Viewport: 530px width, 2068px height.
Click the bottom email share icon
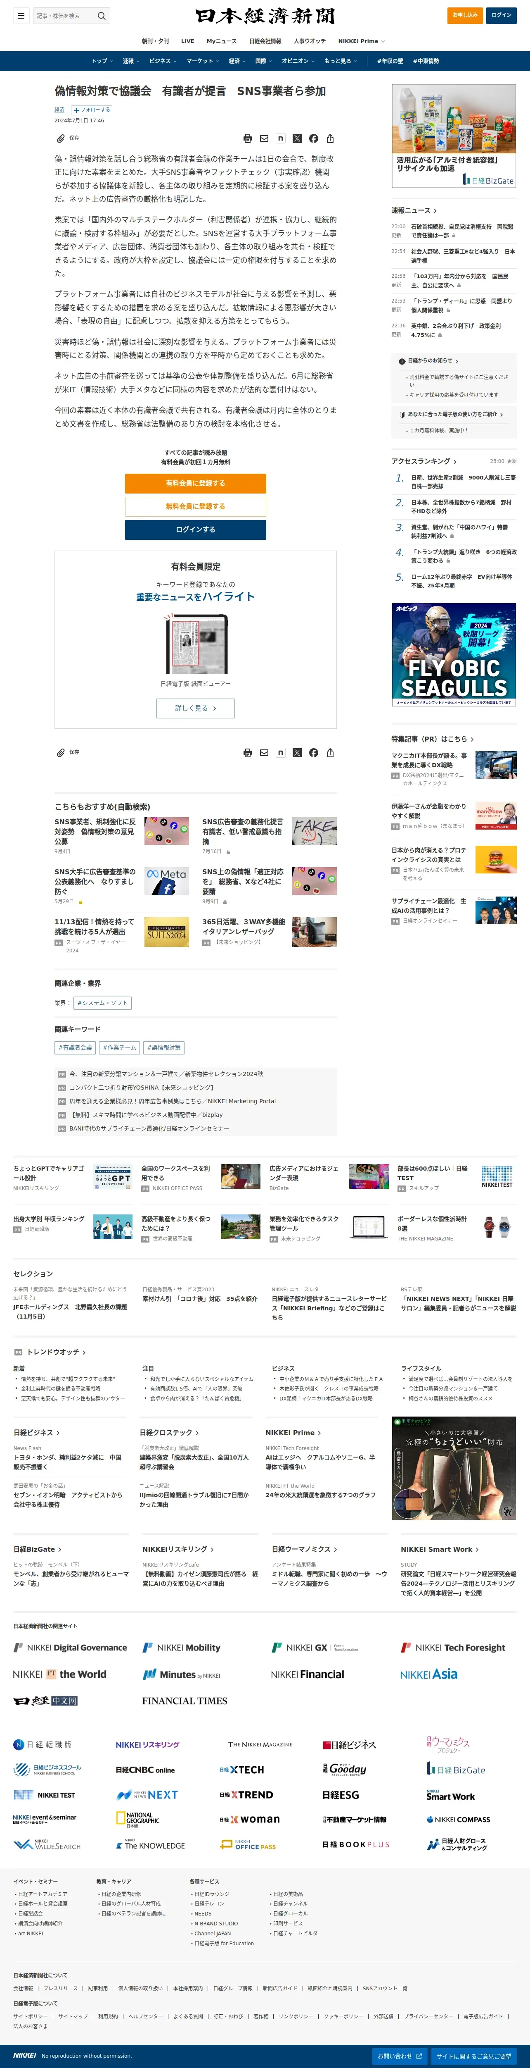[x=264, y=753]
